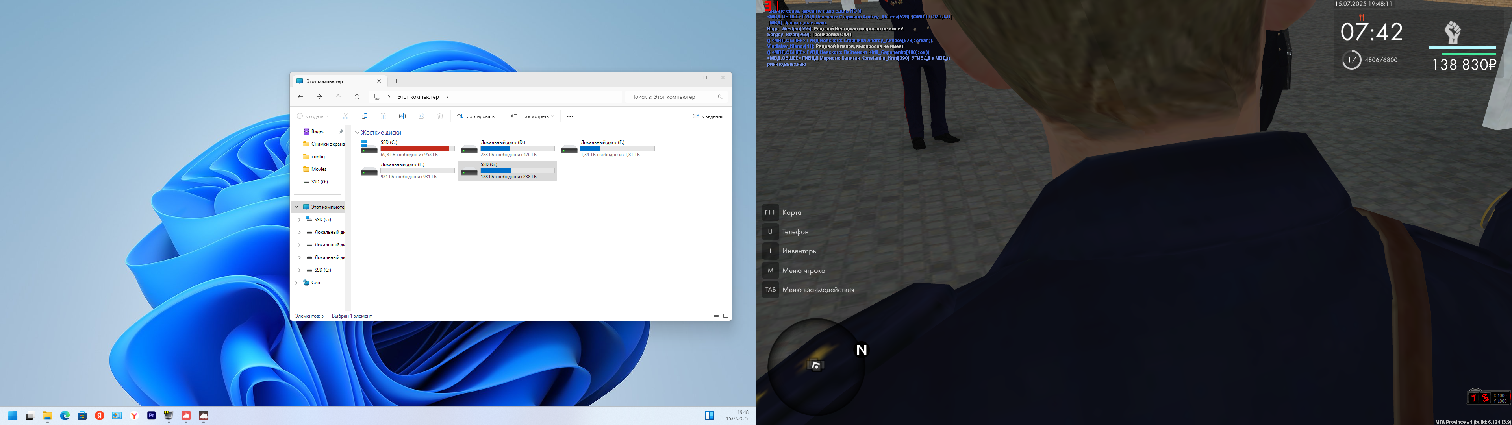Screen dimensions: 1512x425
Task: Click chevron before Этот компьютер in address bar
Action: (389, 97)
